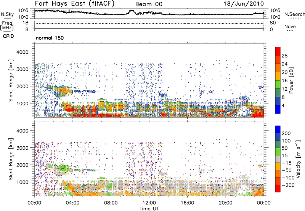Click the yellow-orange Power color bar segment
The width and height of the screenshot is (305, 211).
point(278,76)
